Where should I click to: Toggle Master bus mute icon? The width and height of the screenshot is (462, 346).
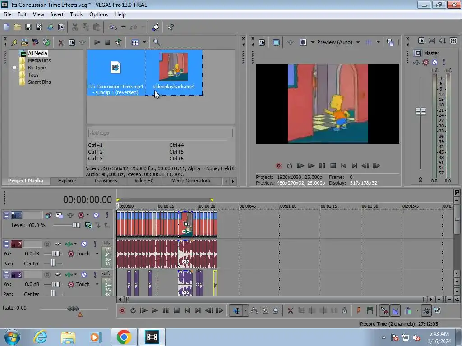tap(434, 62)
